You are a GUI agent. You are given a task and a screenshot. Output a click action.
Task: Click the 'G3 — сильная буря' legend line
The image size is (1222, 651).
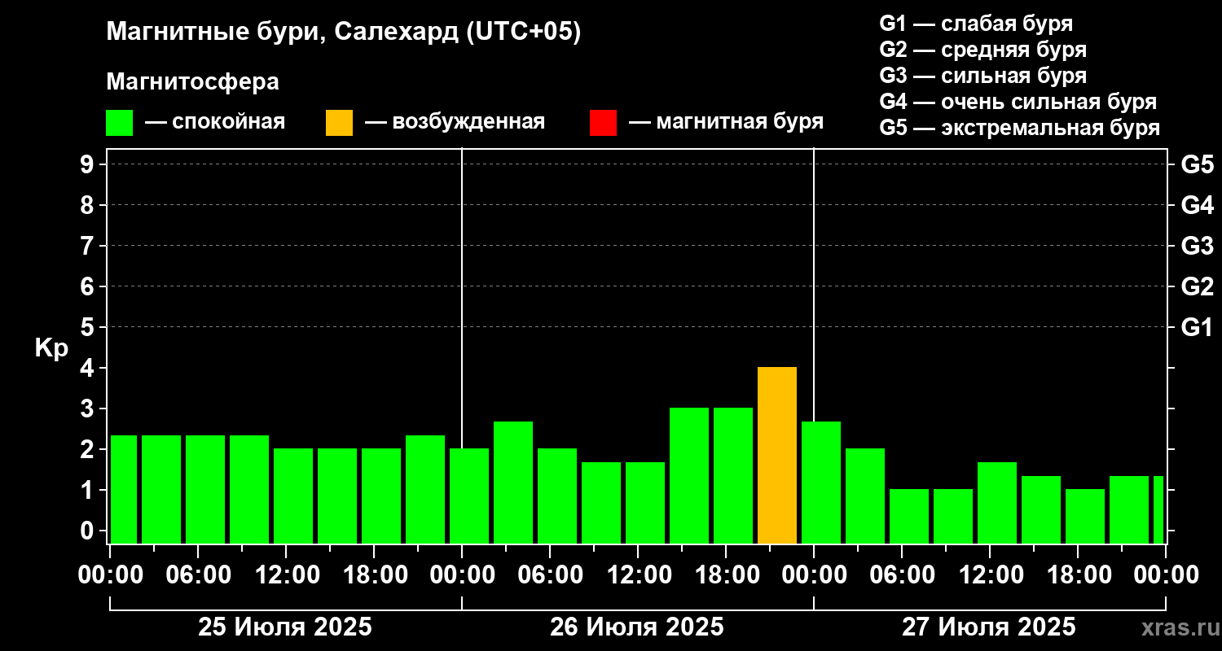pyautogui.click(x=982, y=76)
